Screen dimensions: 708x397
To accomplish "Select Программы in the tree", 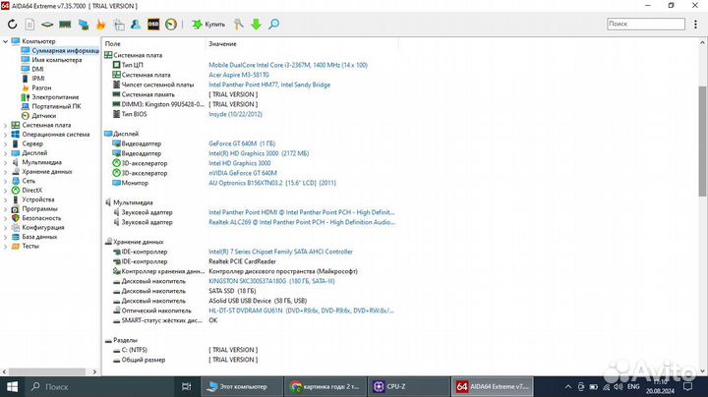I will (x=39, y=209).
